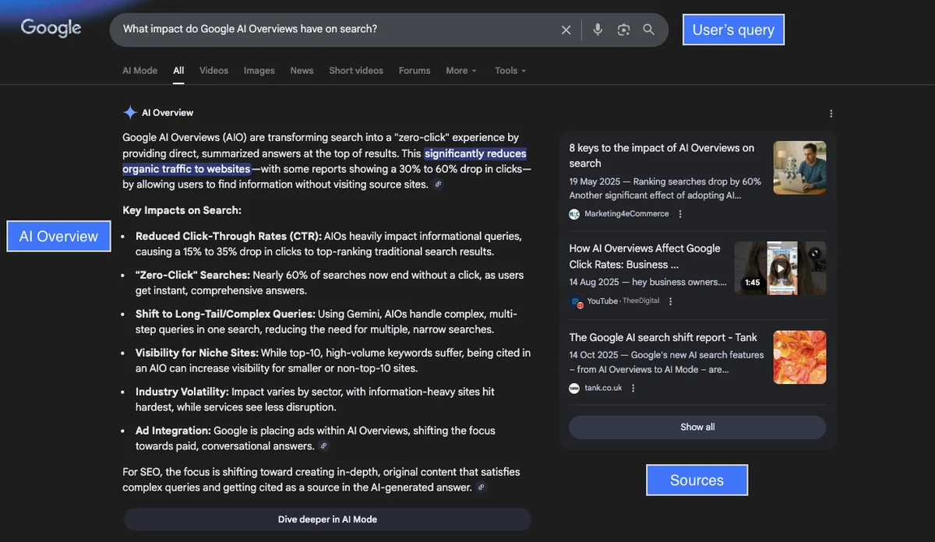Click the tank.co.uk favicon
935x542 pixels.
pyautogui.click(x=573, y=387)
